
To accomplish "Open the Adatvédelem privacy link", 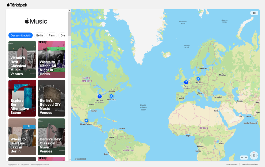I will click(232, 164).
